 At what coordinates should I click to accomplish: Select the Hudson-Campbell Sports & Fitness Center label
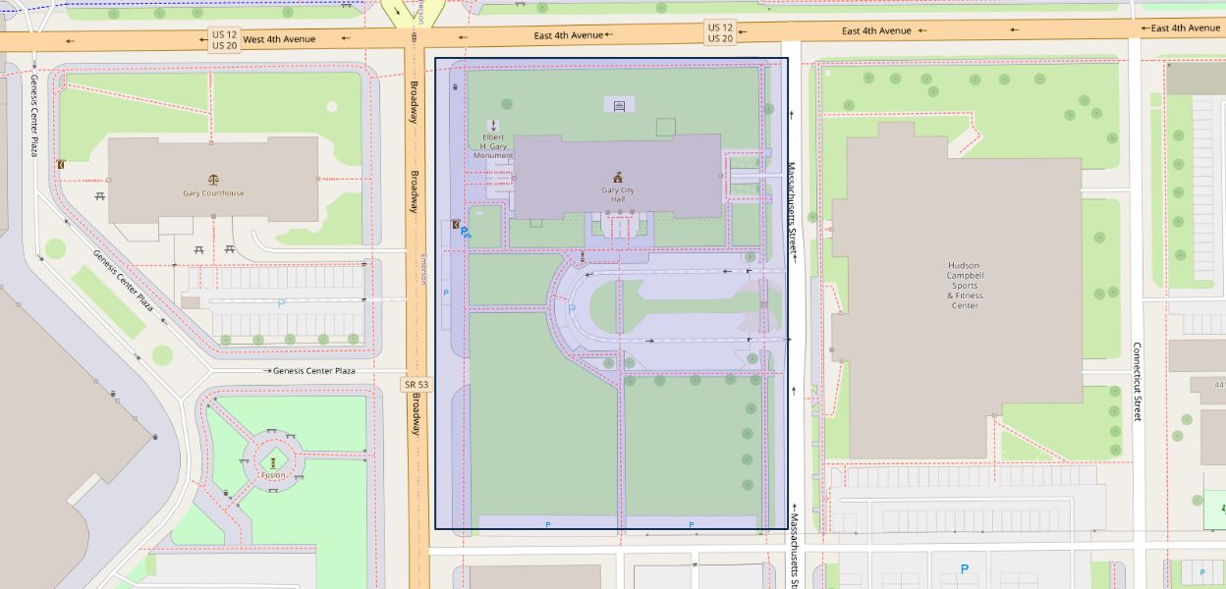[965, 286]
